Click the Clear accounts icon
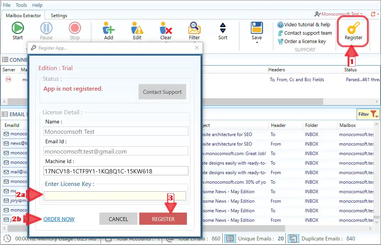Image resolution: width=381 pixels, height=245 pixels. (x=166, y=28)
